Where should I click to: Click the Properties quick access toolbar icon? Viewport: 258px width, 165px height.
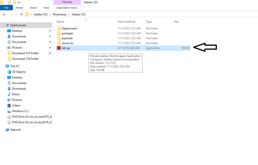coord(9,2)
